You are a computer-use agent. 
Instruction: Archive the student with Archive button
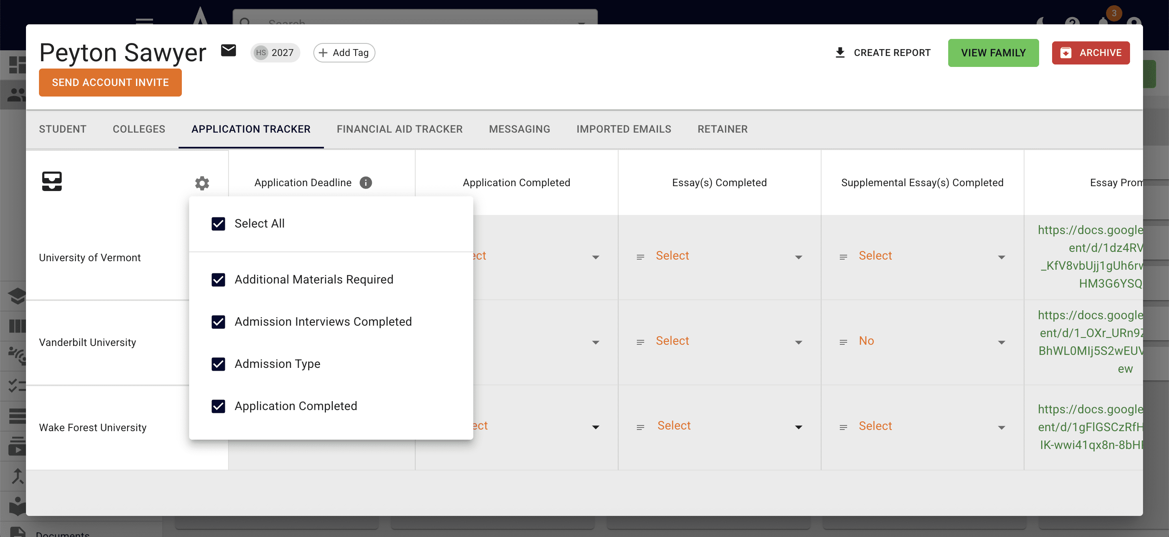[x=1091, y=53]
